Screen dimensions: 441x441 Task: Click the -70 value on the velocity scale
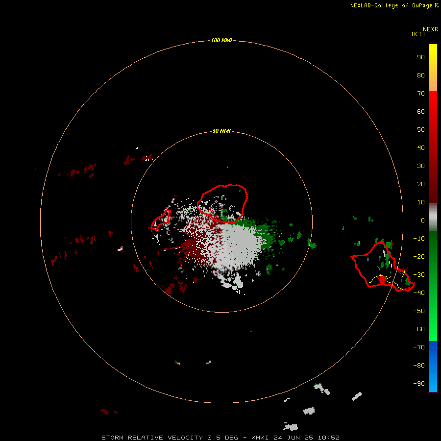pyautogui.click(x=419, y=347)
